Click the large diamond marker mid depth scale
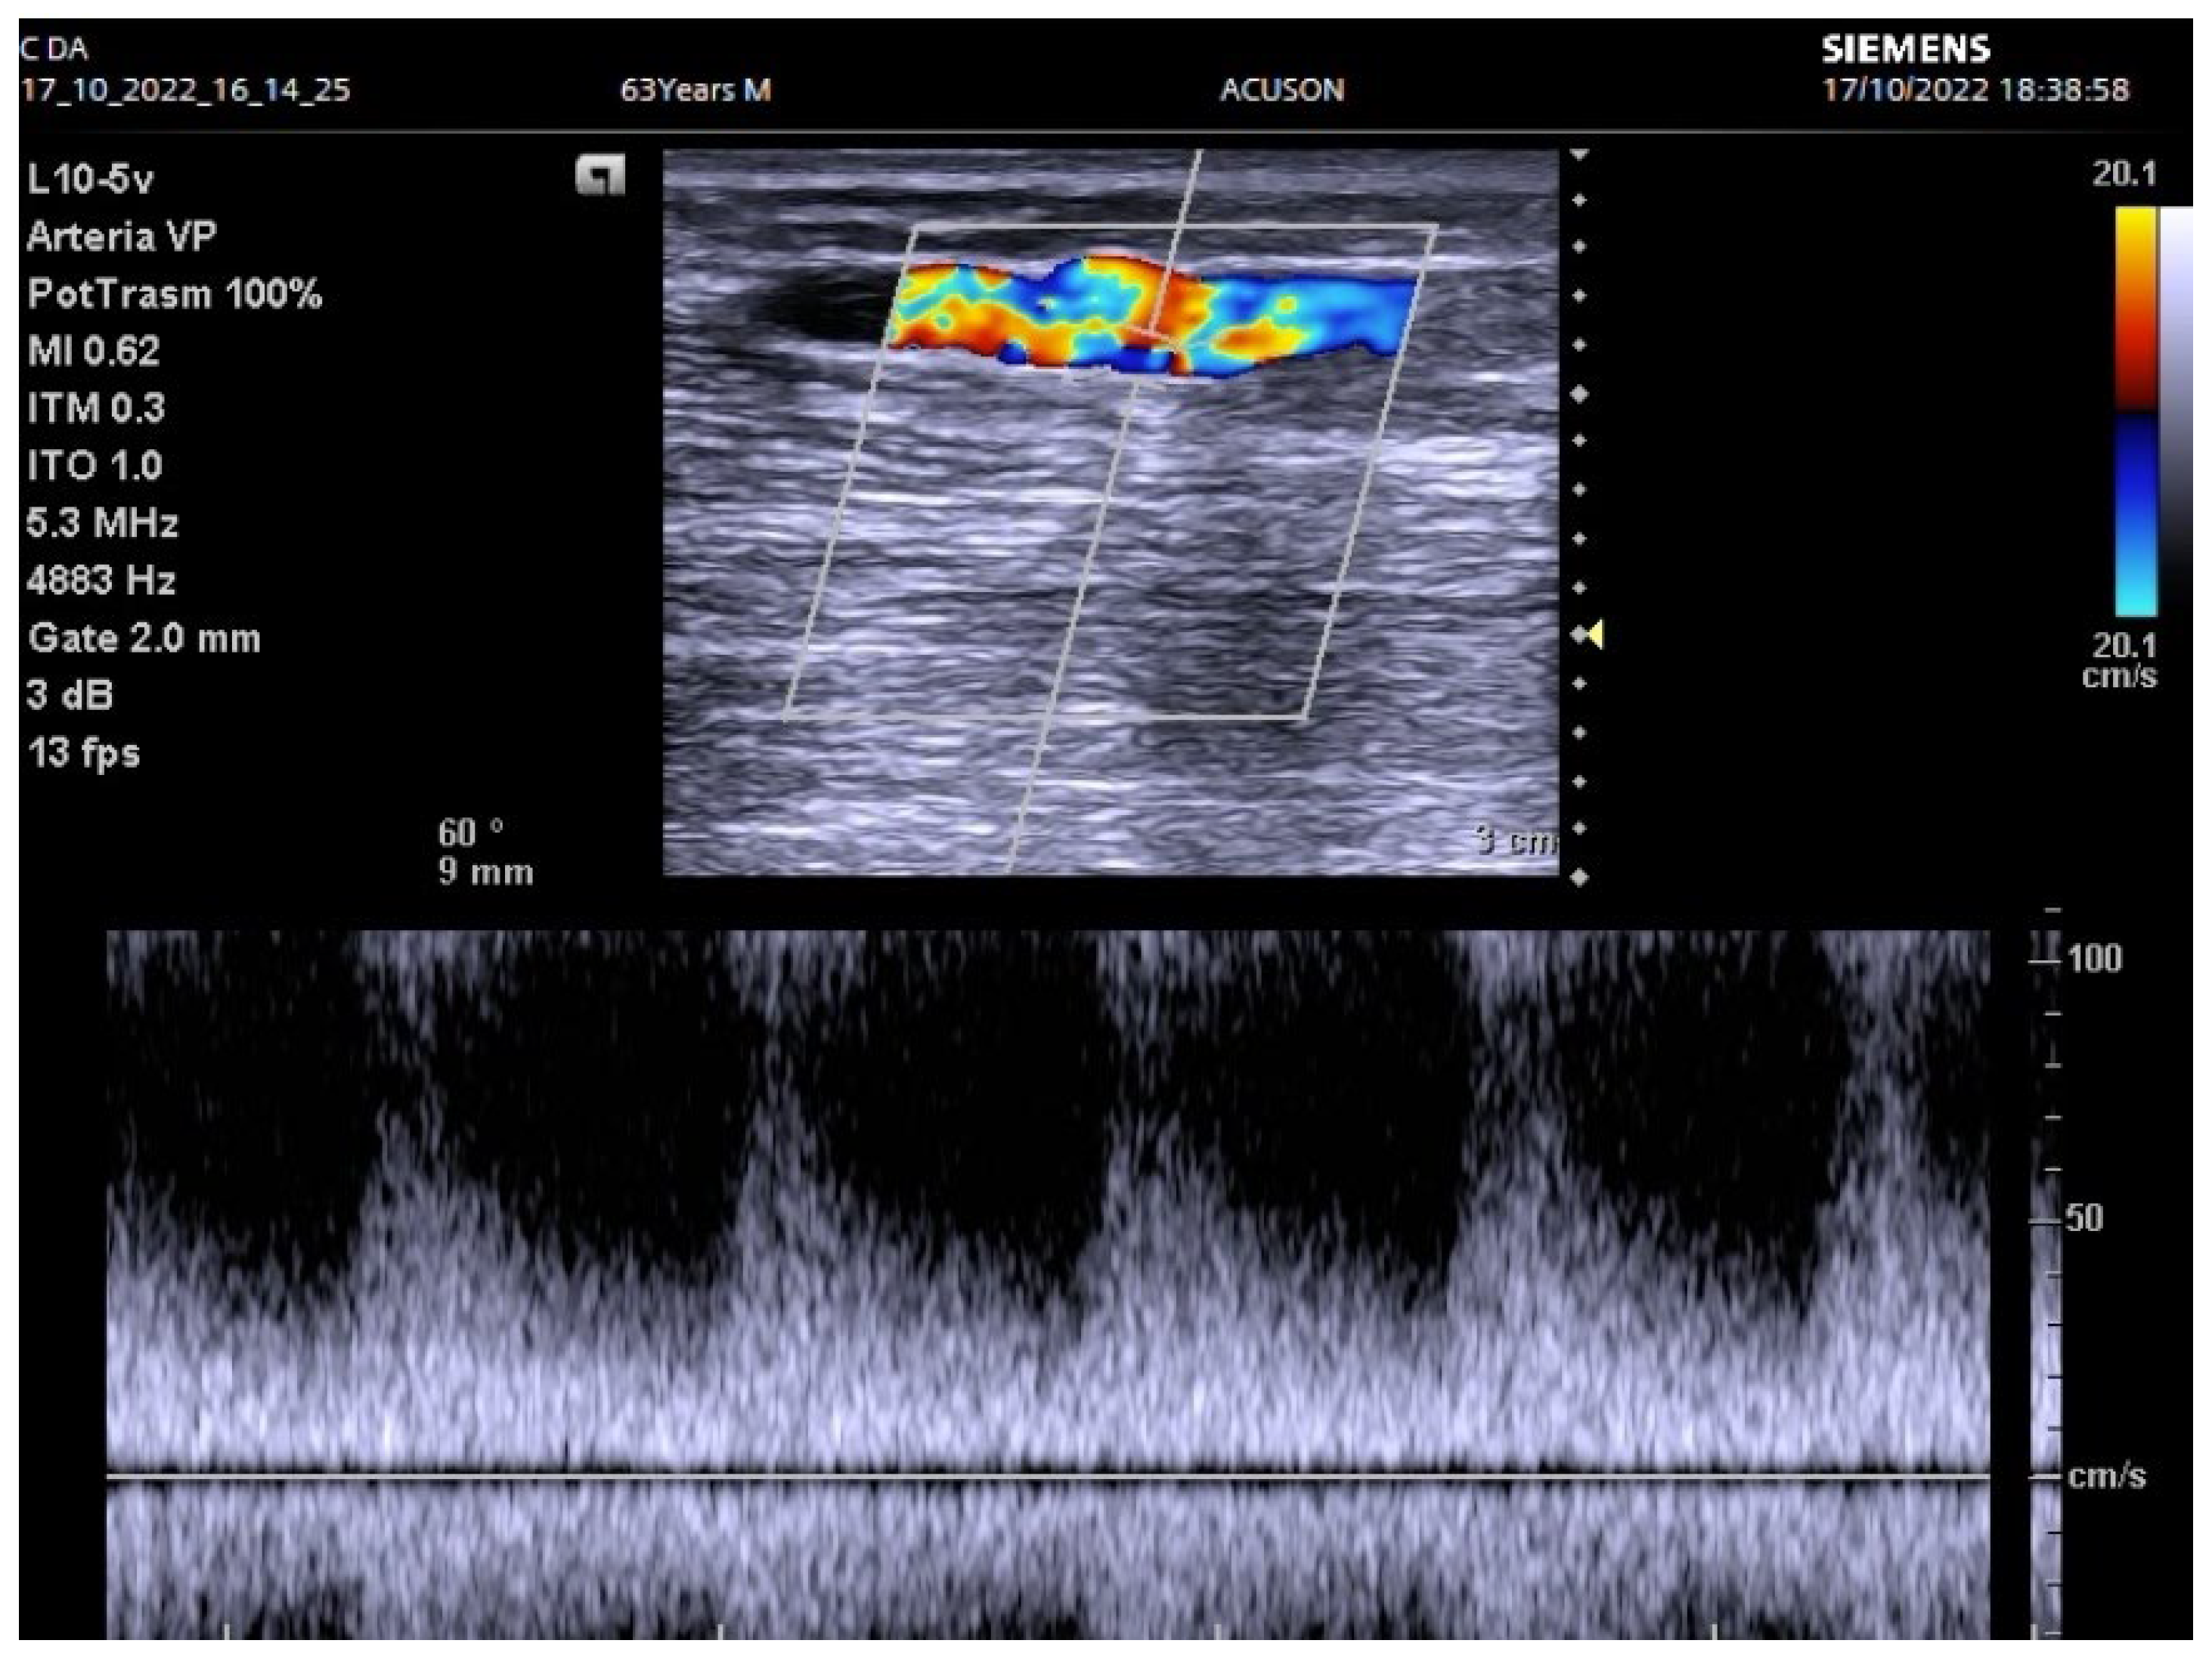The height and width of the screenshot is (1662, 2212). click(1579, 394)
